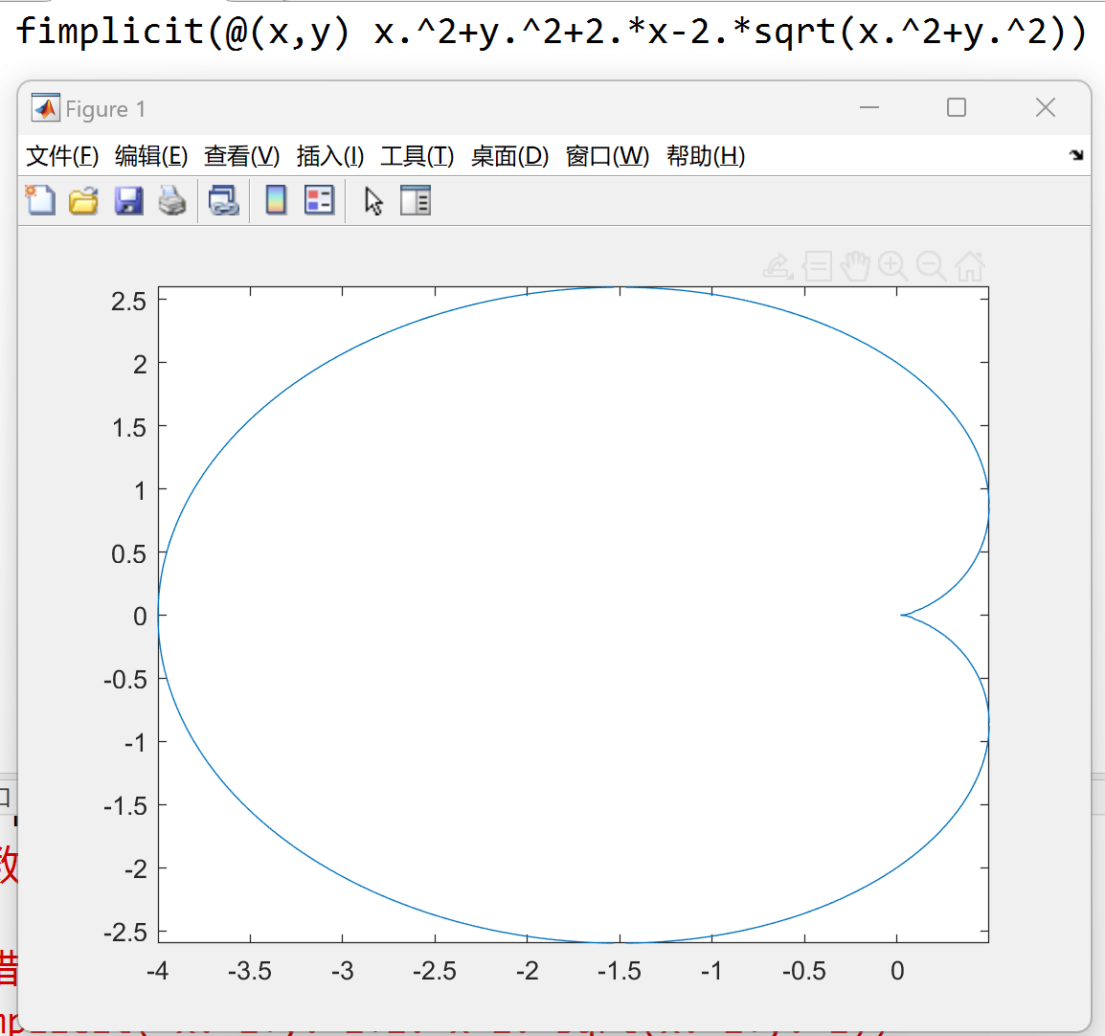The image size is (1105, 1036).
Task: Restore view with the home icon
Action: [970, 266]
